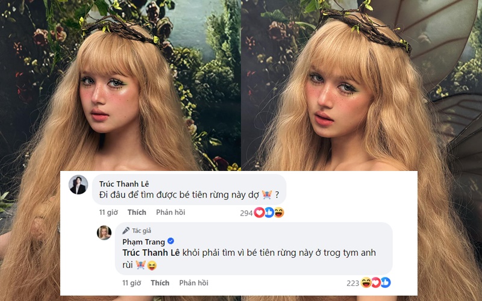Click the 11 giờ timestamp under Phạm Trang's reply
Viewport: 482px width, 301px height.
click(131, 283)
